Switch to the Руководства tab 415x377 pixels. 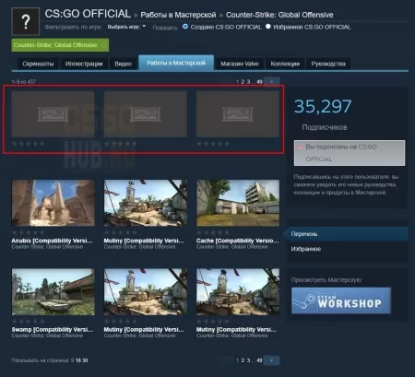point(328,64)
